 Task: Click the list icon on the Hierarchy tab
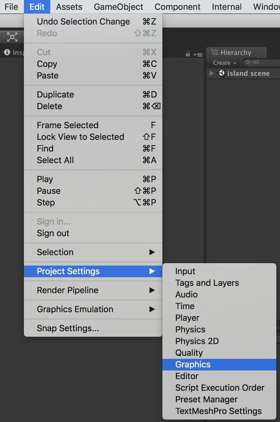coord(215,52)
